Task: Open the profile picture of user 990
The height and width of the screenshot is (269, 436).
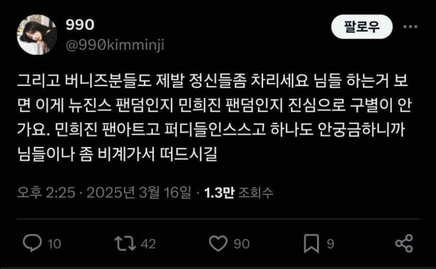Action: click(37, 34)
